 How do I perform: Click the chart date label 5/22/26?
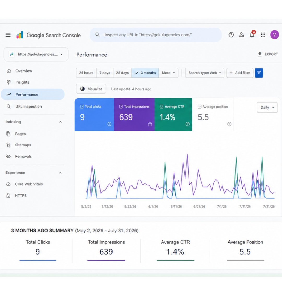130,207
